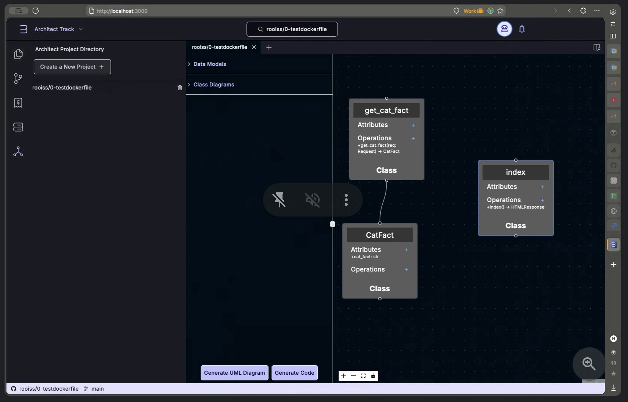Open the Architect Track dropdown
This screenshot has height=402, width=628.
click(x=58, y=29)
